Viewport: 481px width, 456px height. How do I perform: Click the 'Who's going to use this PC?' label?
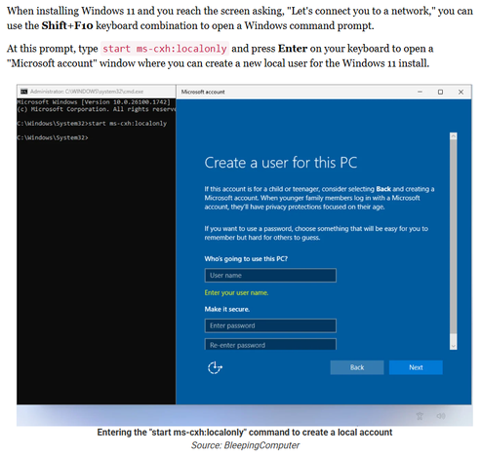click(x=246, y=259)
